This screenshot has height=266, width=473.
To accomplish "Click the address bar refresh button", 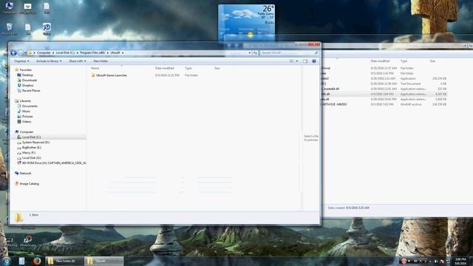I will coord(255,52).
